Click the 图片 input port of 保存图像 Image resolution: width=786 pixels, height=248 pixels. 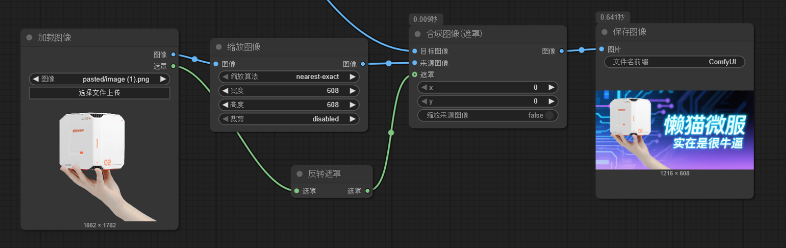click(602, 49)
